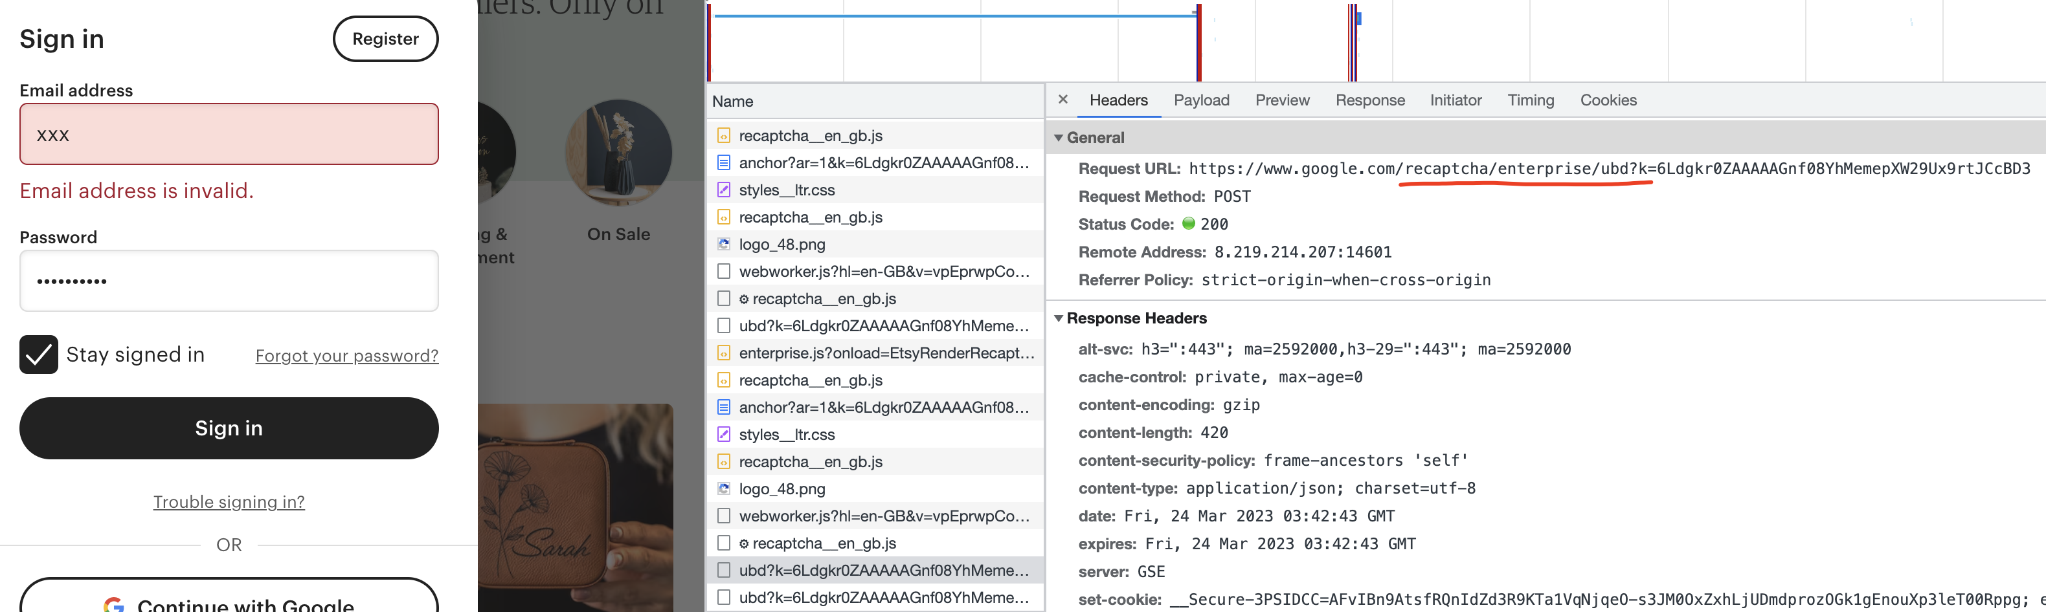Select the first ubd?k= request row
Image resolution: width=2046 pixels, height=612 pixels.
coord(875,325)
